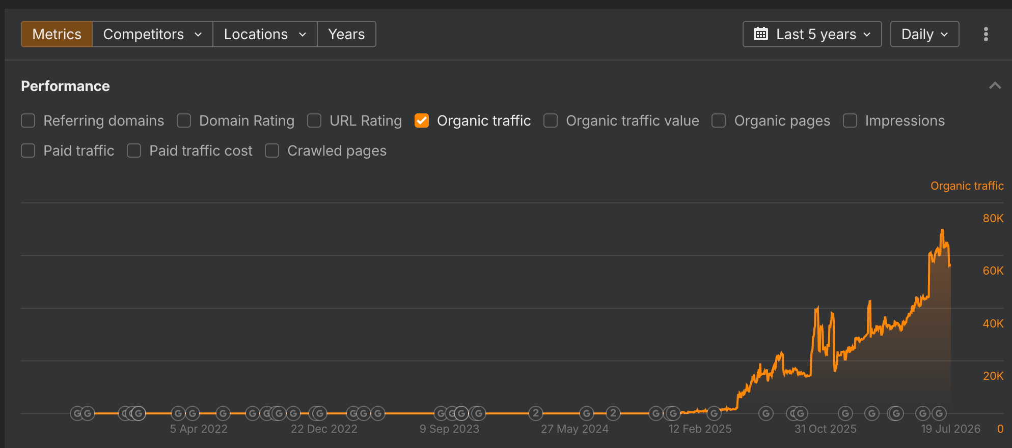Viewport: 1012px width, 448px height.
Task: Click the rightmost Google update marker near 19 Jul 2026
Action: [939, 413]
